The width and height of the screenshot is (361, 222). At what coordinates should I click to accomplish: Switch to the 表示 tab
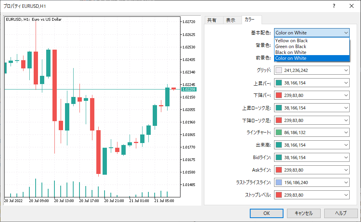click(x=231, y=20)
